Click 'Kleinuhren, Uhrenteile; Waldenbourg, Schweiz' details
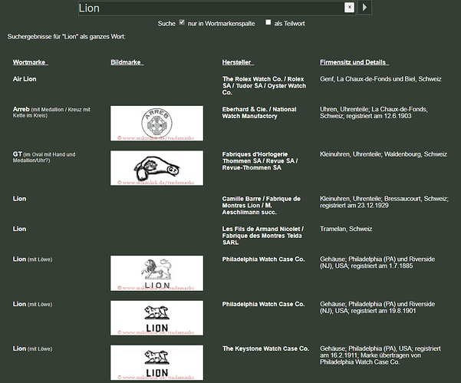The width and height of the screenshot is (461, 383). coord(384,154)
